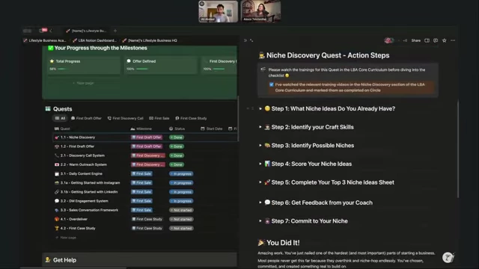Click First Draft Offer milestone tag for 1.2
Screen dimensions: 479x269
[x=147, y=146]
